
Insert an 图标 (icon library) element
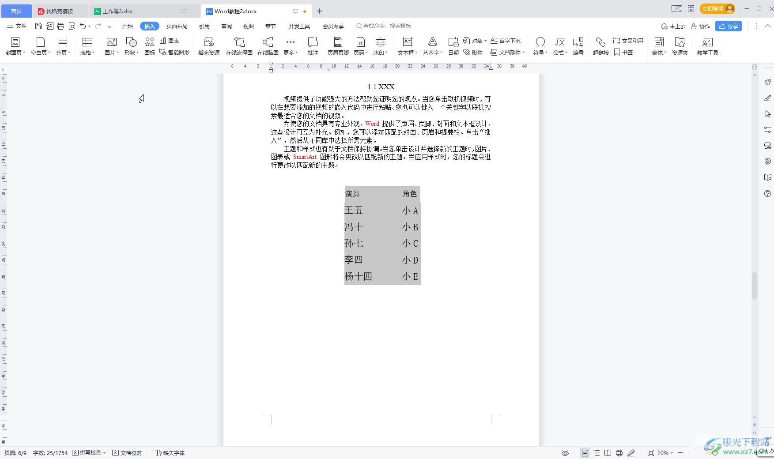pos(150,46)
